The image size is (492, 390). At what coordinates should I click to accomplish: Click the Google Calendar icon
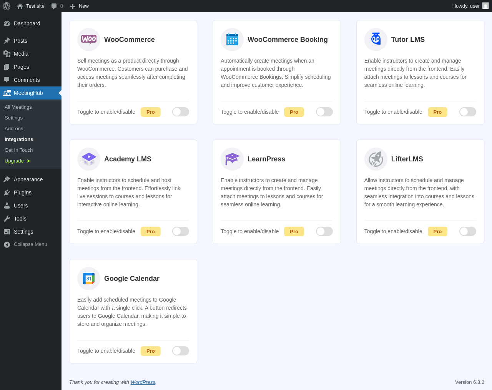tap(89, 279)
